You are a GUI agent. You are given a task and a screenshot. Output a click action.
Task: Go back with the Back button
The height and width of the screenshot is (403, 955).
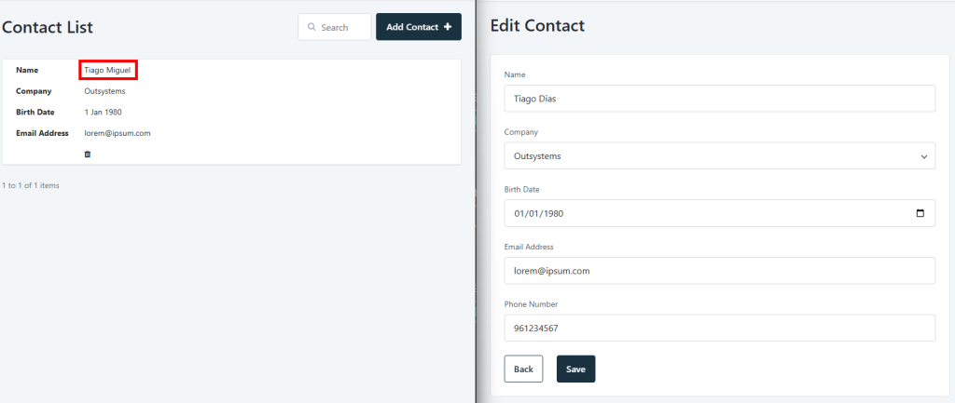pyautogui.click(x=523, y=369)
